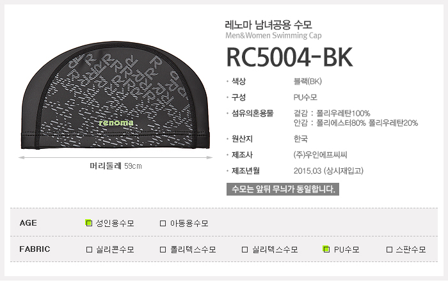Toggle the 폴리텍스수모 fabric checkbox
Screen dimensions: 448x287
point(163,249)
